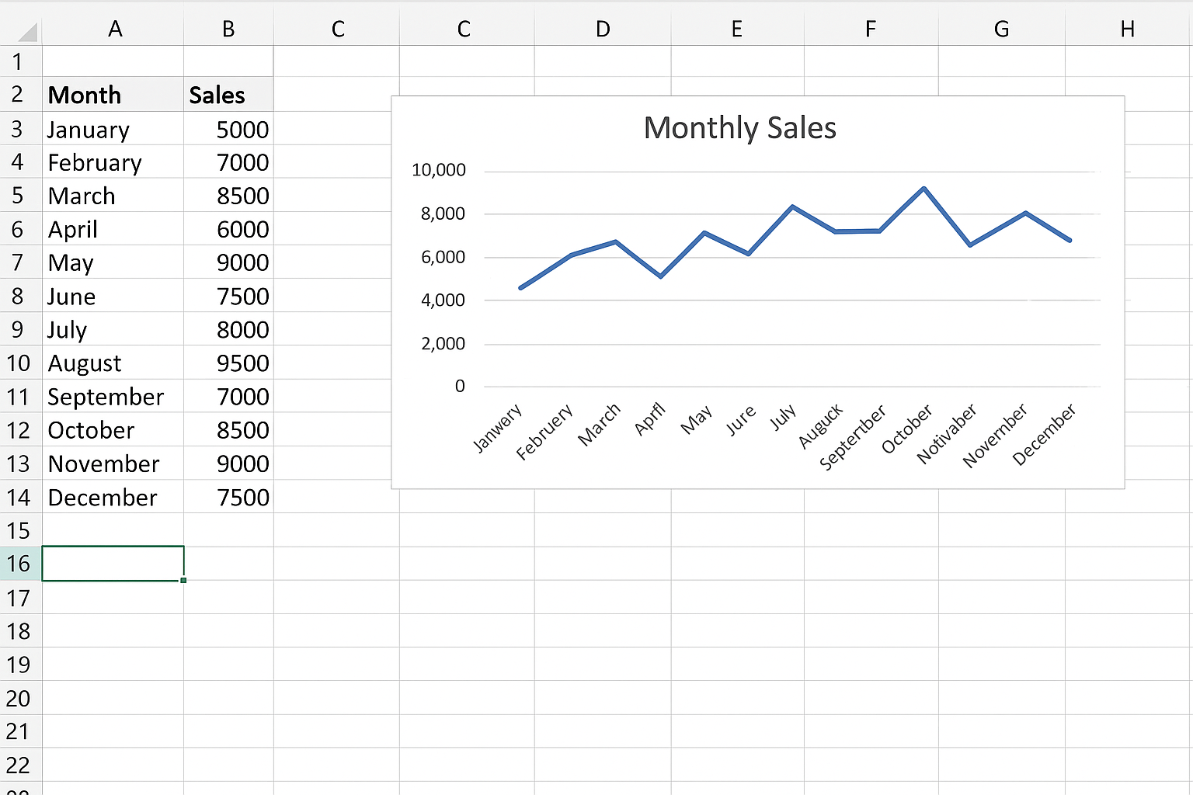The width and height of the screenshot is (1193, 795).
Task: Click April's sales value 6000
Action: [228, 229]
